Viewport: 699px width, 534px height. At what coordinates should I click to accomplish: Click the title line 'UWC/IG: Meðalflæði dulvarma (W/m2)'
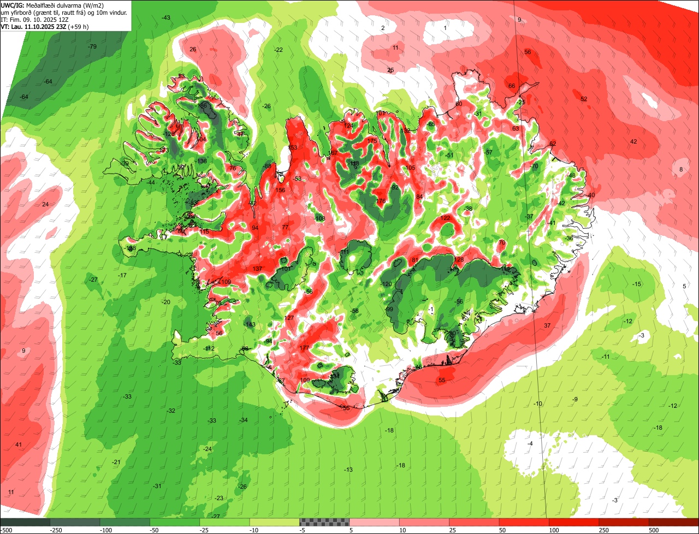pyautogui.click(x=53, y=5)
